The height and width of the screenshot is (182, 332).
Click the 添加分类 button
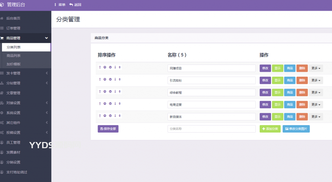(x=270, y=129)
